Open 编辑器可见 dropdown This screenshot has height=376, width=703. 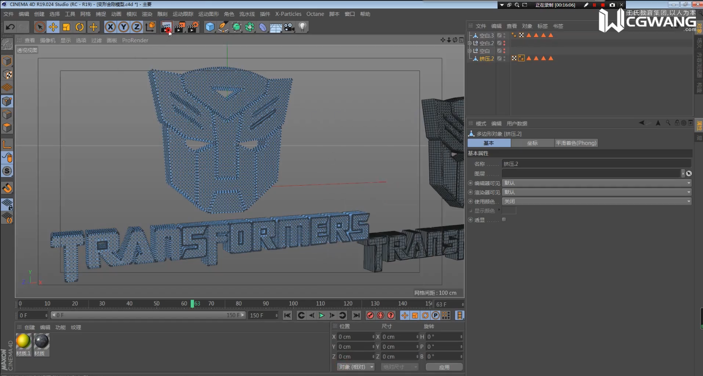[597, 183]
